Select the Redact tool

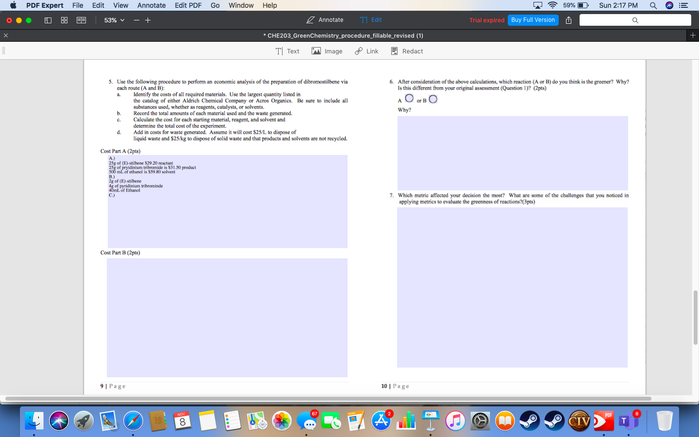[x=407, y=51]
